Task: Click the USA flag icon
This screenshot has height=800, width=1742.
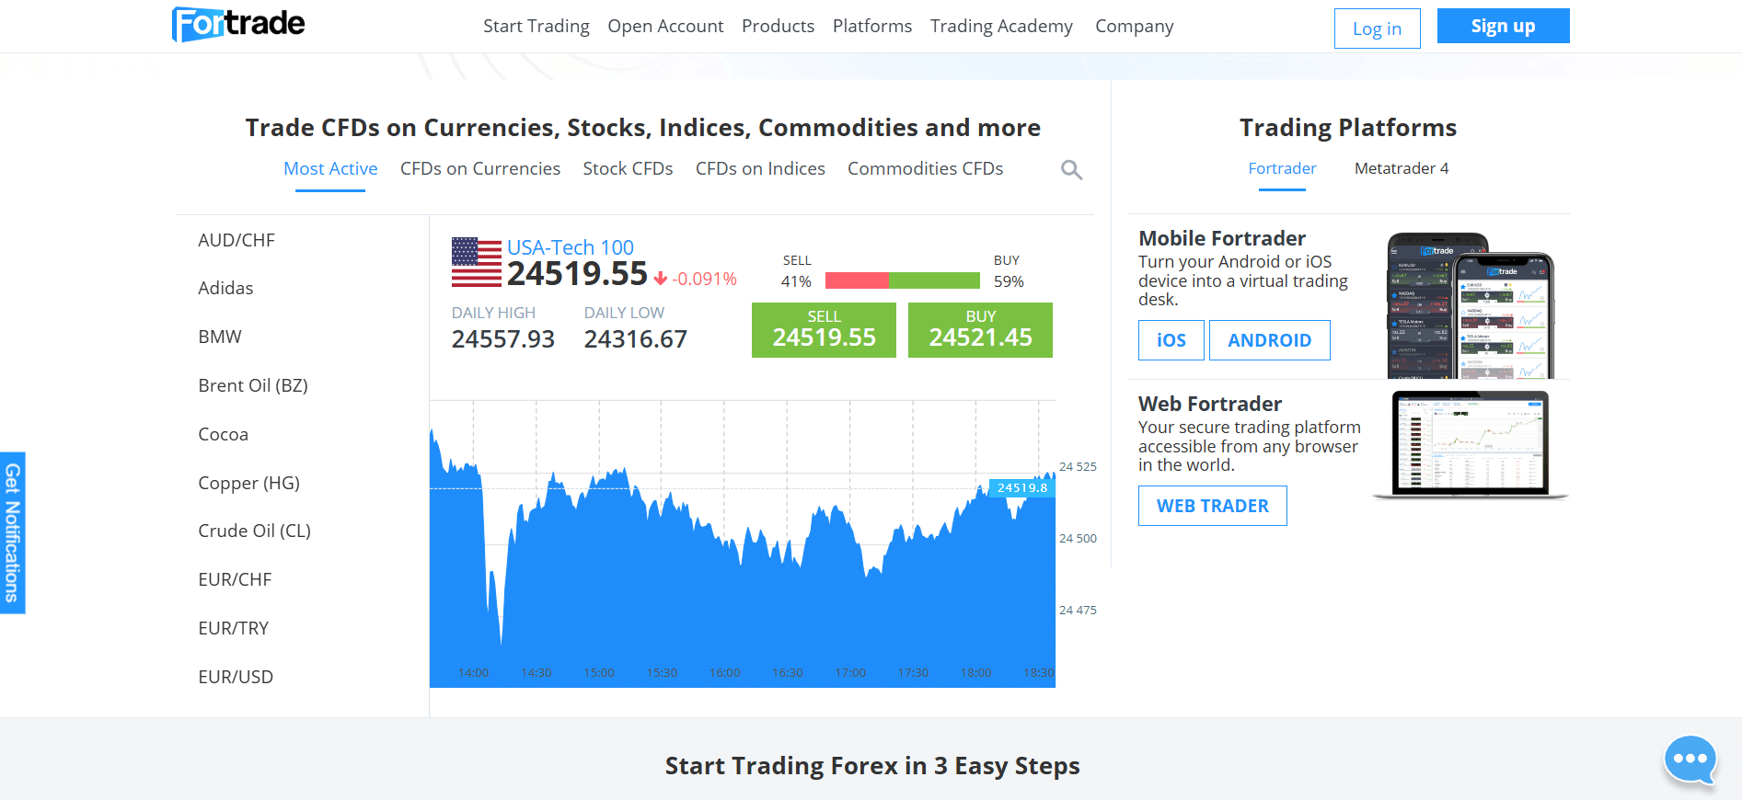Action: coord(477,262)
